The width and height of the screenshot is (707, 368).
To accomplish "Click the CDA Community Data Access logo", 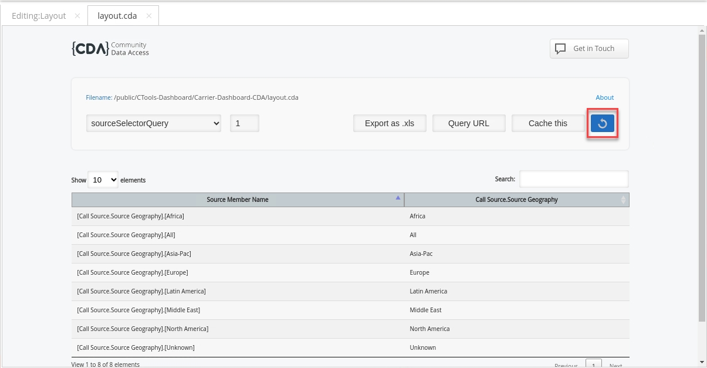I will pyautogui.click(x=110, y=49).
